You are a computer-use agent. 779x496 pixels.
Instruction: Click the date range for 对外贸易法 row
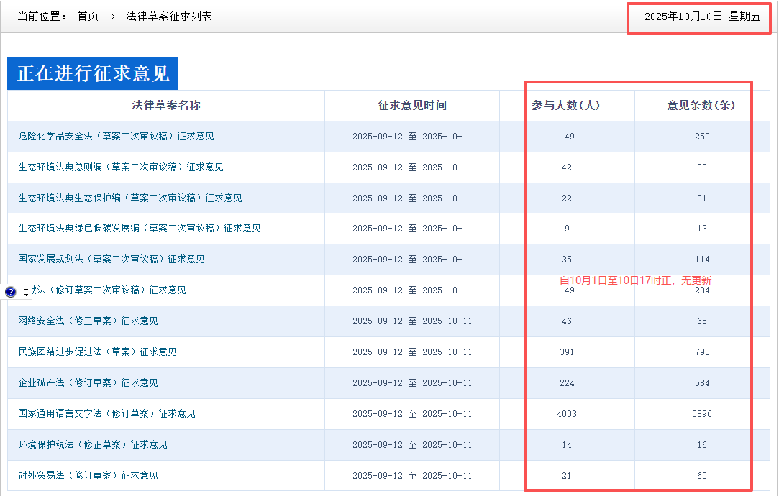coord(412,476)
